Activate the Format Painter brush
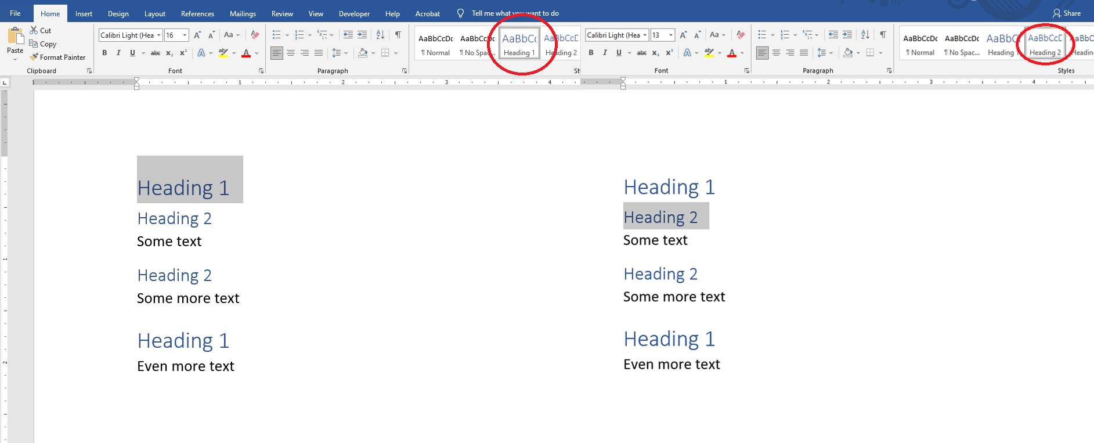Viewport: 1094px width, 443px height. point(34,57)
